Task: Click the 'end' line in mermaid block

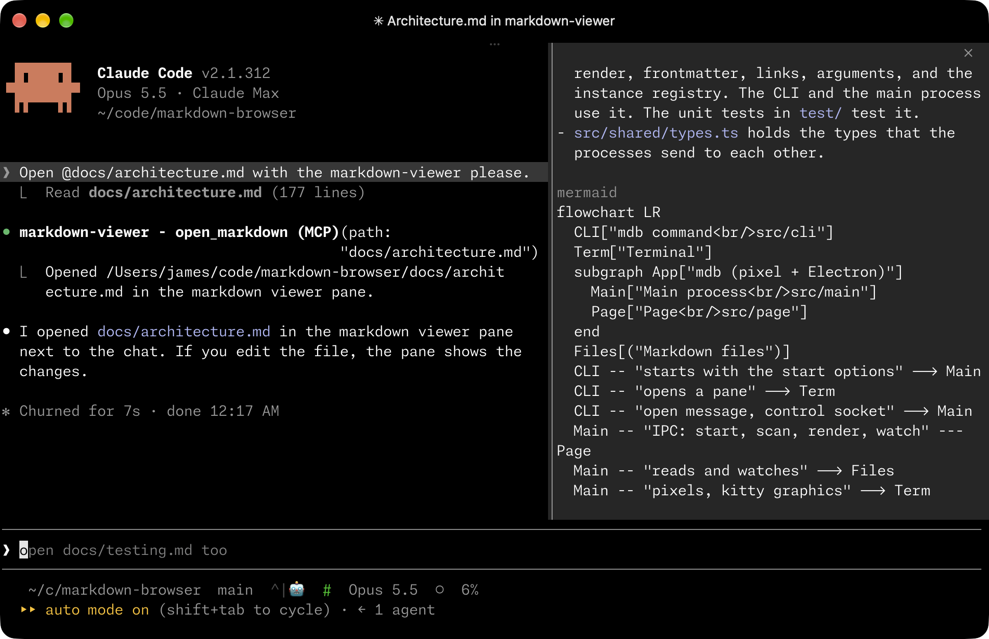Action: (x=587, y=331)
